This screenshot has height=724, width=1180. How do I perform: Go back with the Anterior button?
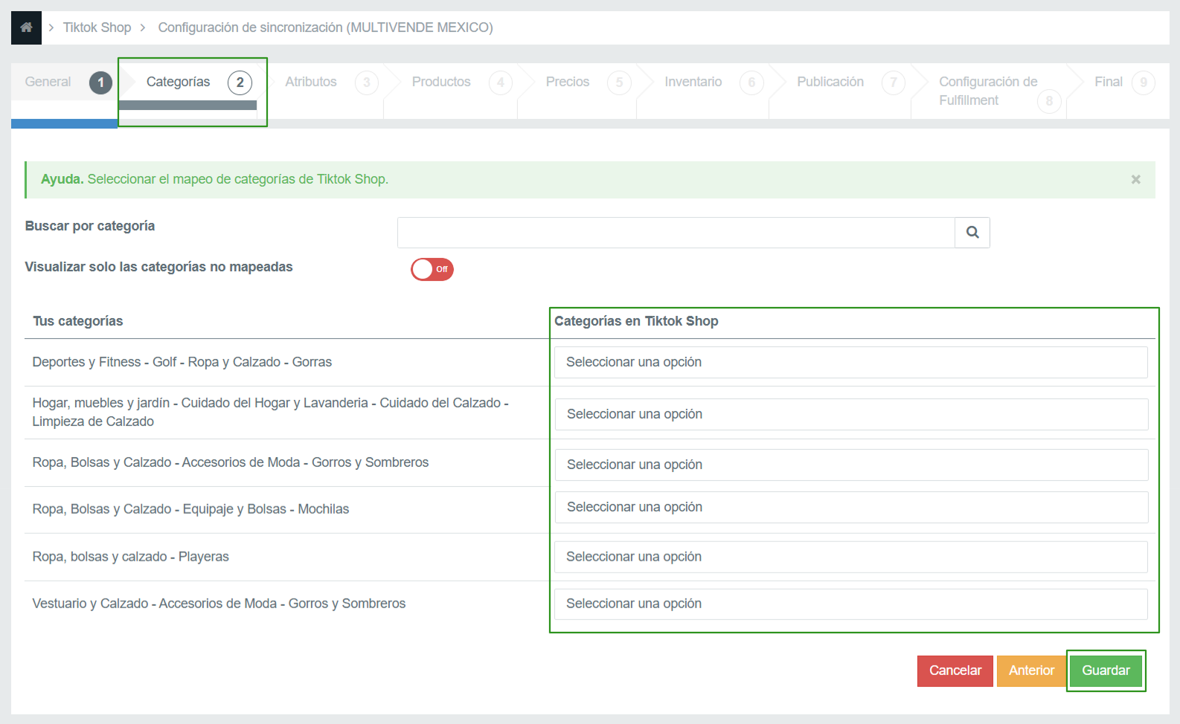[x=1031, y=671]
